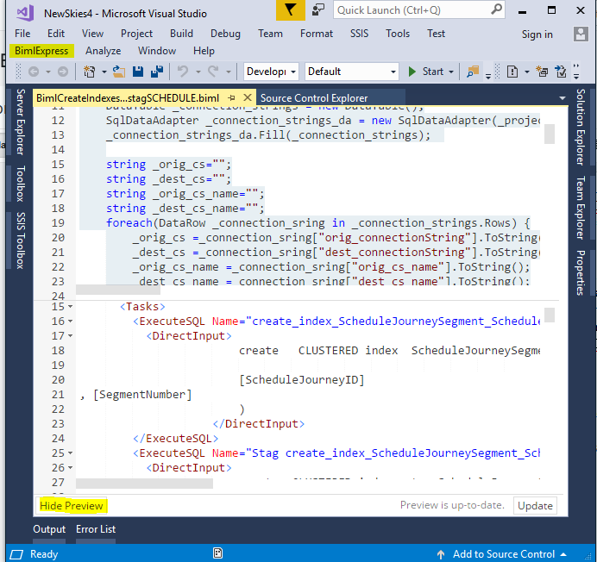Click the Redo arrow icon
The width and height of the screenshot is (597, 562).
[213, 72]
